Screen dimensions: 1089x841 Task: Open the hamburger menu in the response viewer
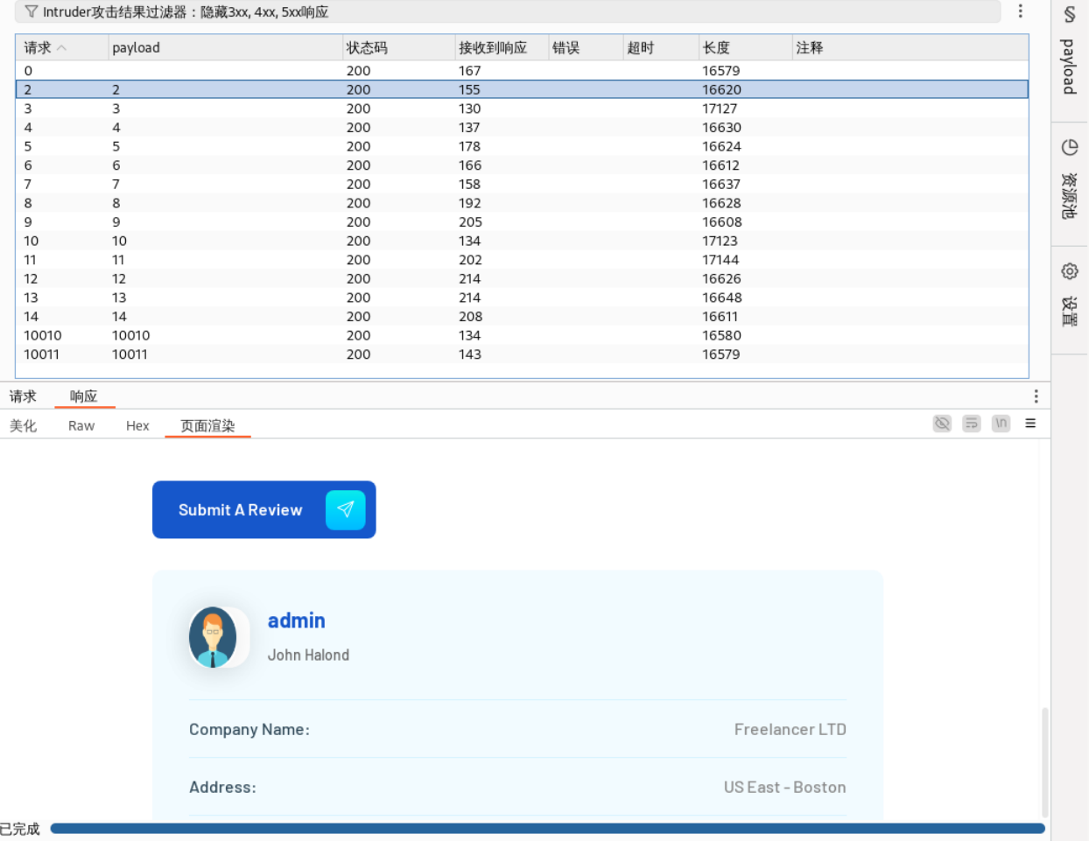(x=1030, y=424)
